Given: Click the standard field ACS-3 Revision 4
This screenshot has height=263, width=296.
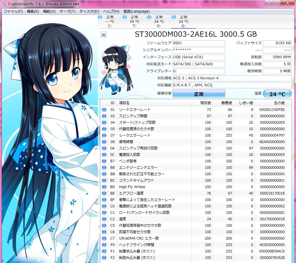Looking at the screenshot, I should point(232,78).
